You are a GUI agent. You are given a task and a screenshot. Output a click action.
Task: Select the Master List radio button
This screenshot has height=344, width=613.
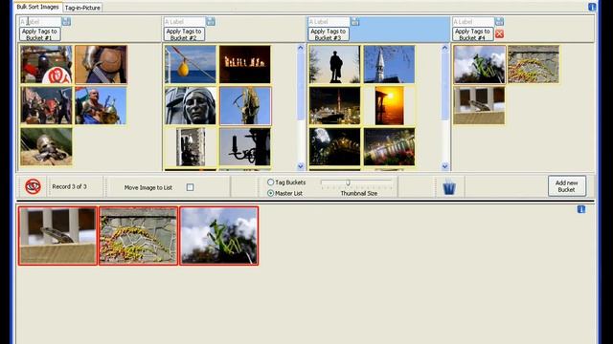[270, 193]
